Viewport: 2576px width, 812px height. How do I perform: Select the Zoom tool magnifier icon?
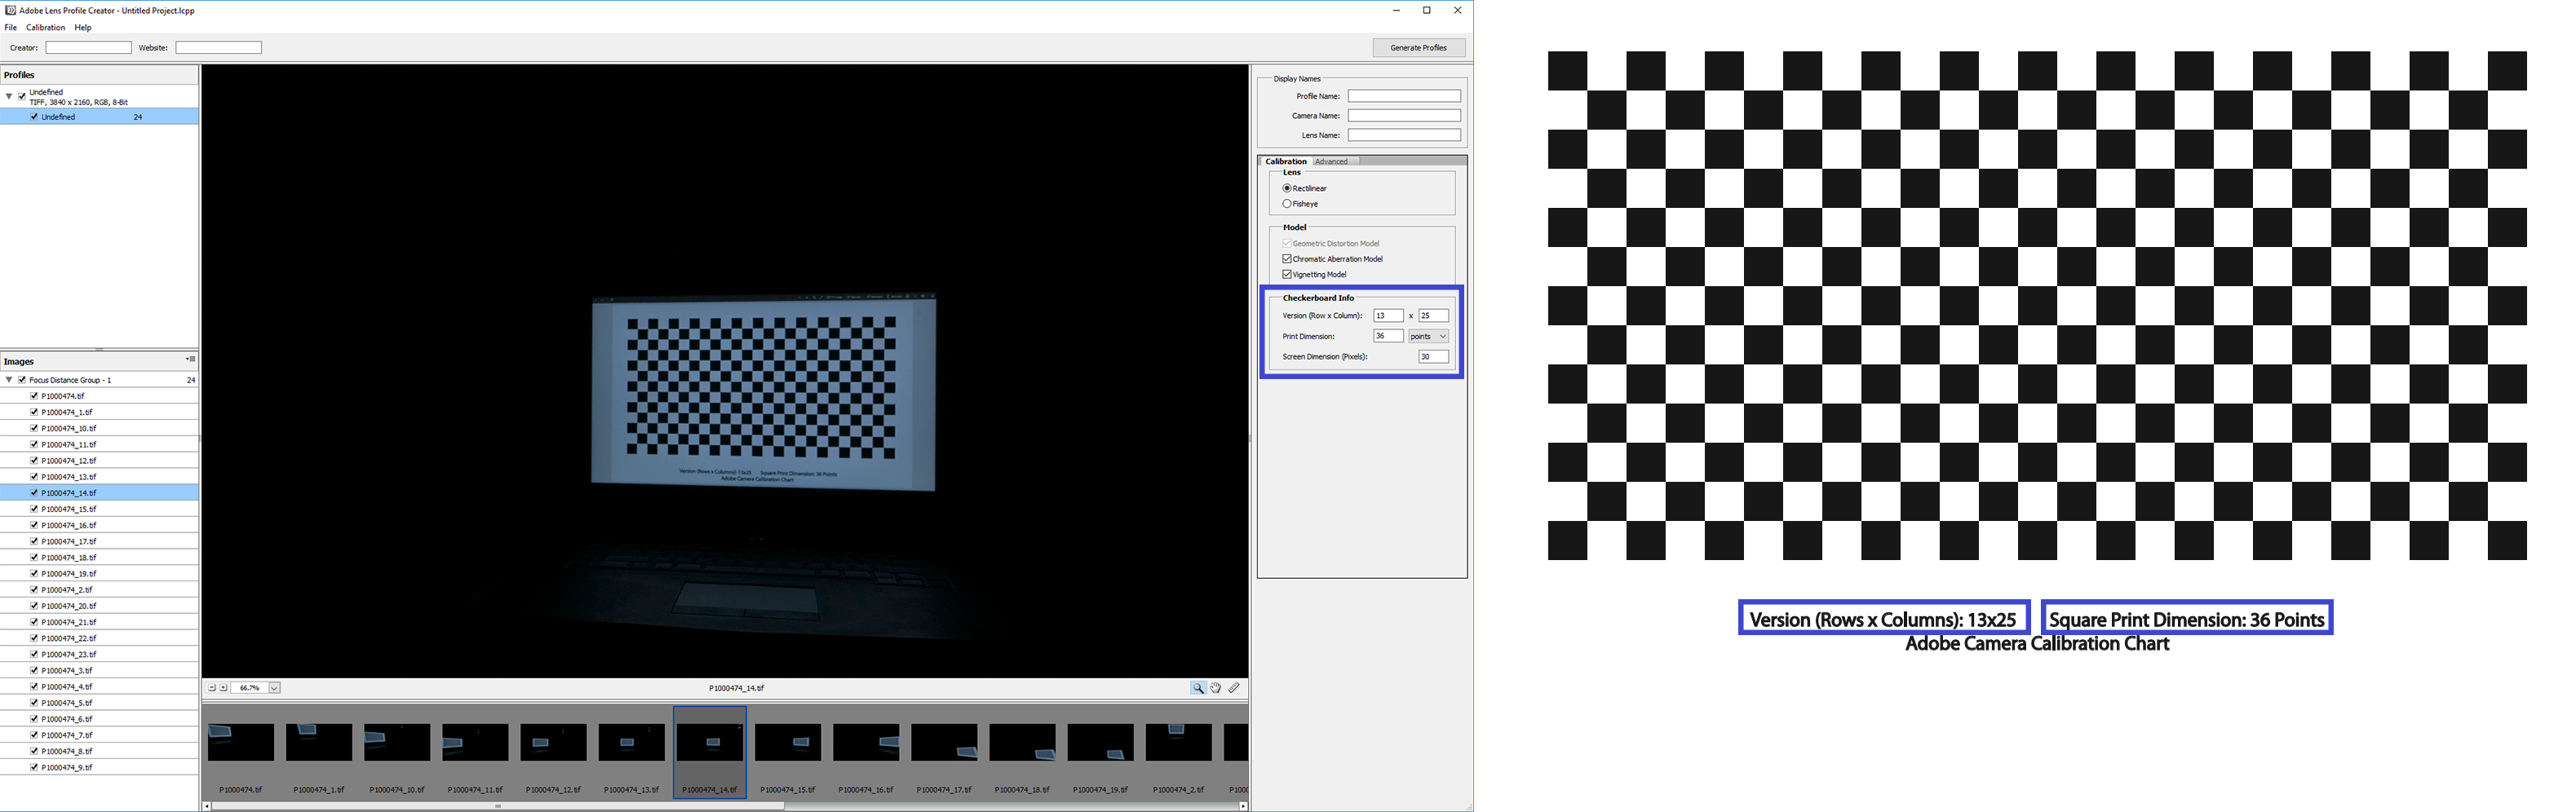[1199, 688]
